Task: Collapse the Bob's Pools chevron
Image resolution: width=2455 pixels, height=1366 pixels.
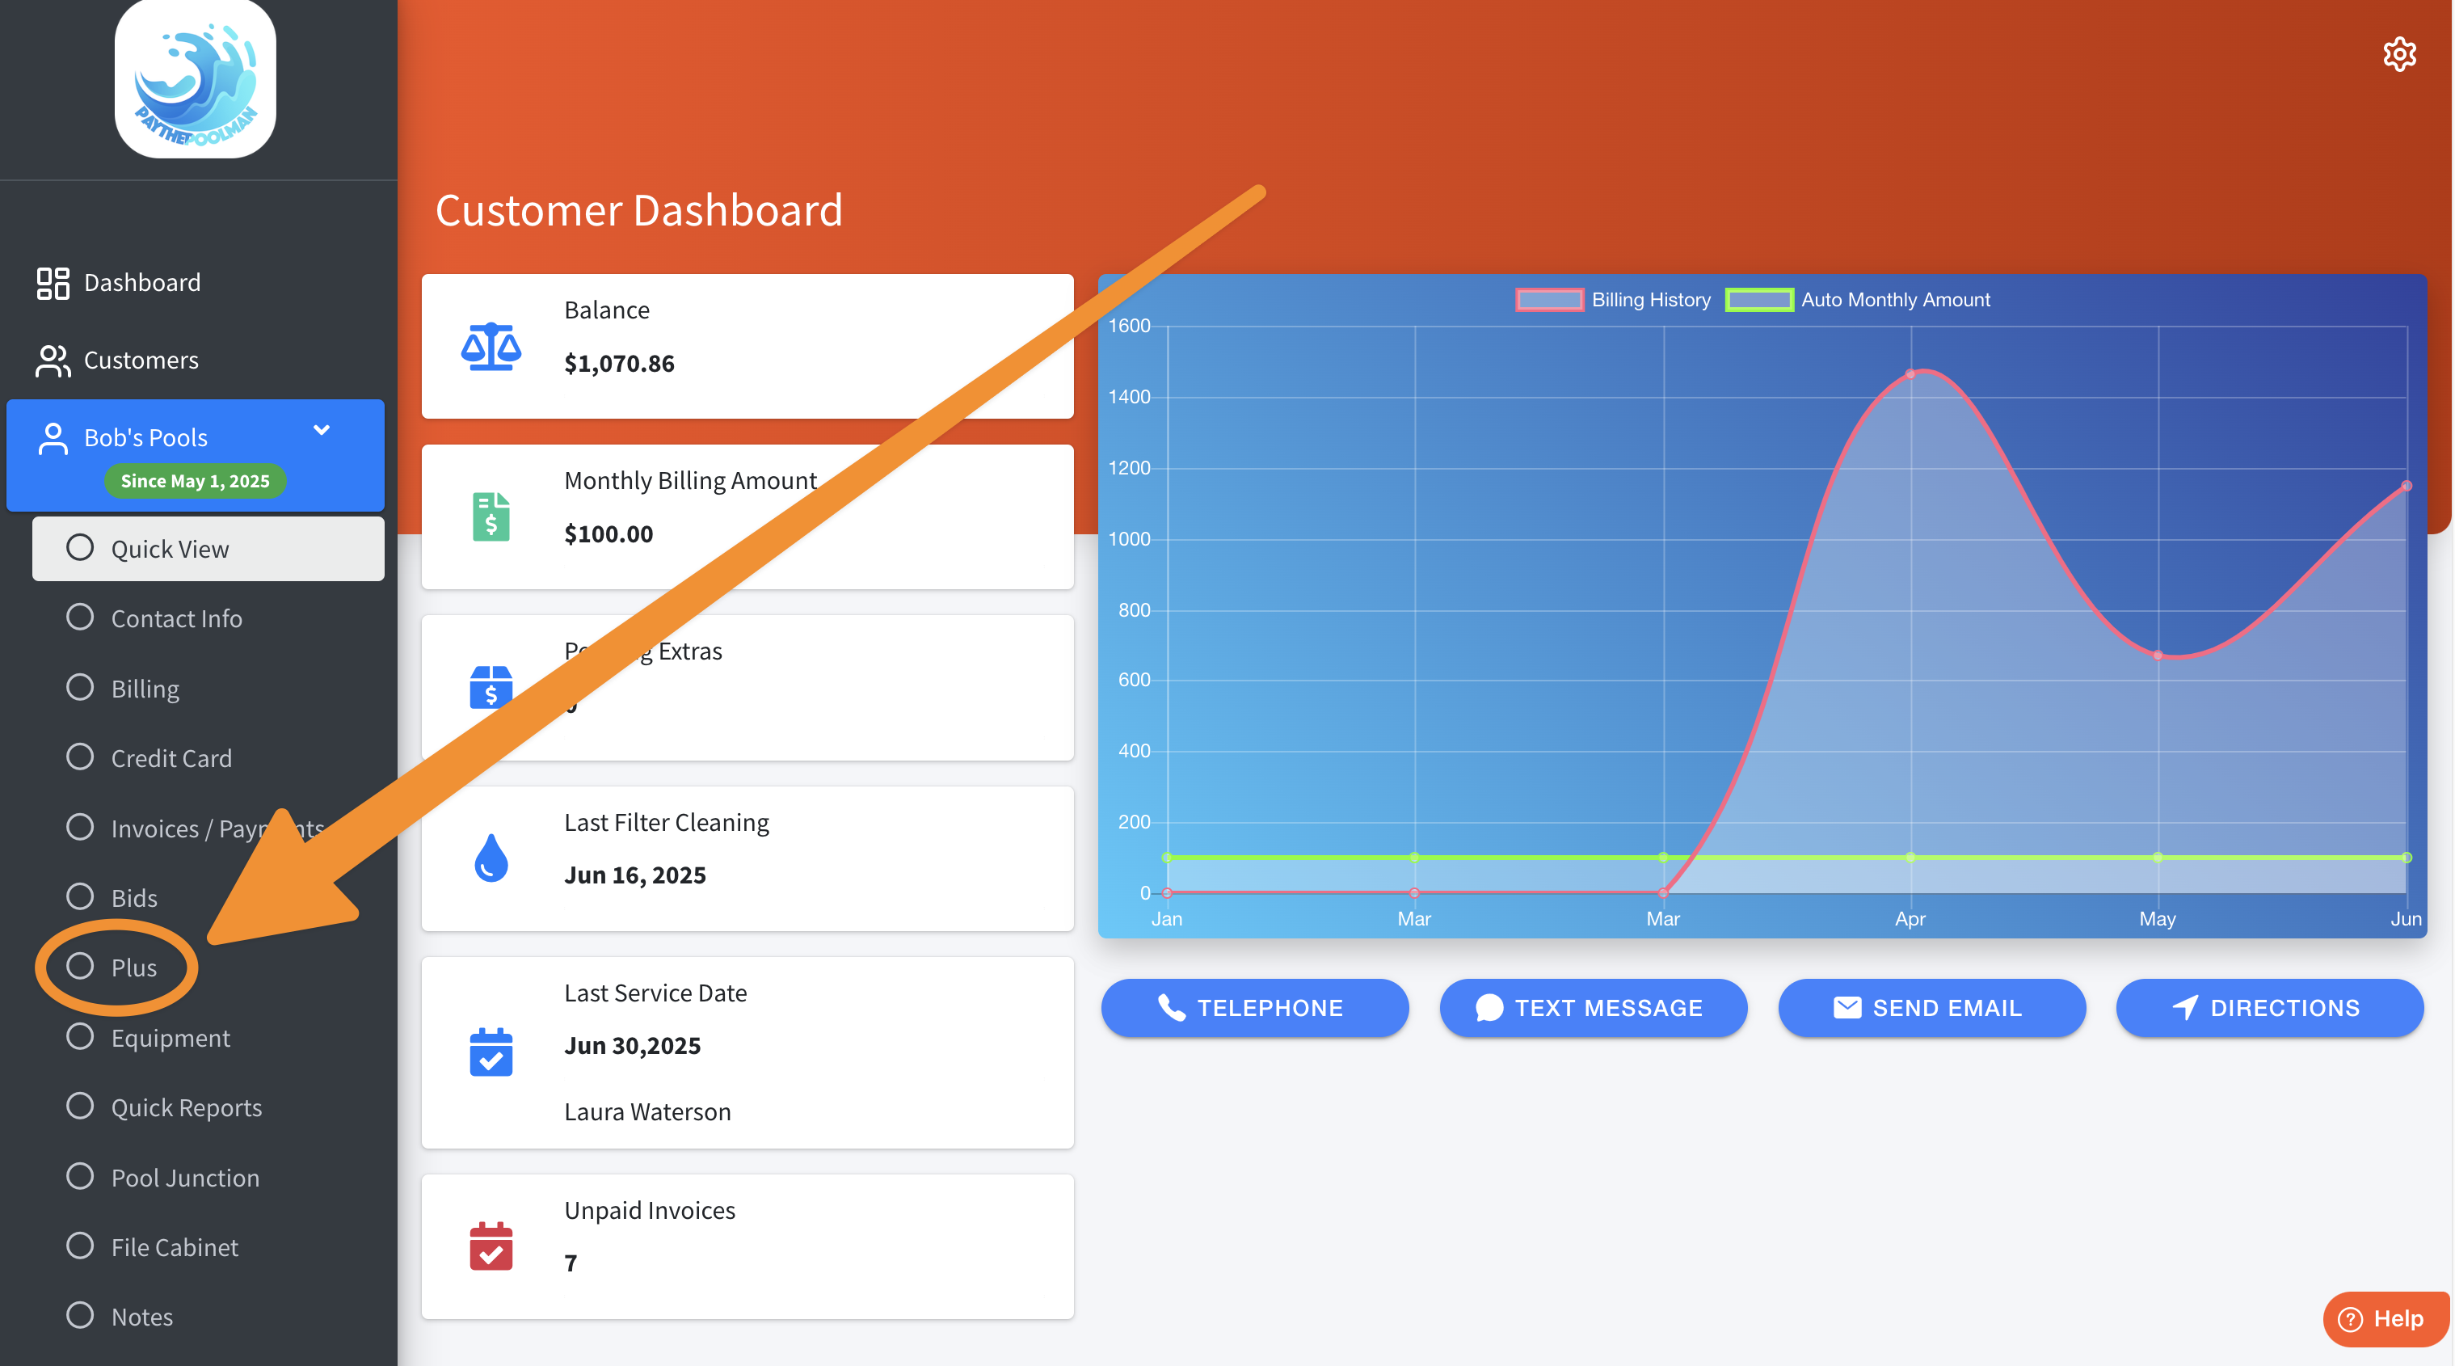Action: [x=322, y=431]
